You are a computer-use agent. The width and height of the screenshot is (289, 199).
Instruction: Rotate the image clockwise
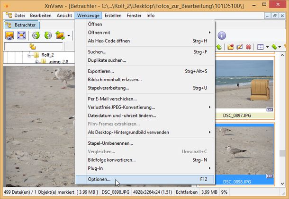(x=48, y=35)
